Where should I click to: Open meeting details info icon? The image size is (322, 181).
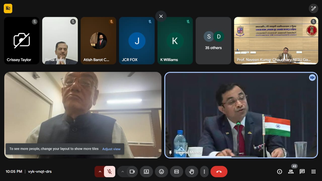(279, 172)
